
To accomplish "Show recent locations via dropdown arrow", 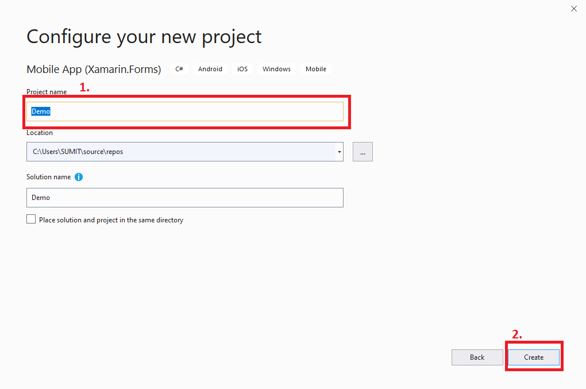I will pos(338,151).
